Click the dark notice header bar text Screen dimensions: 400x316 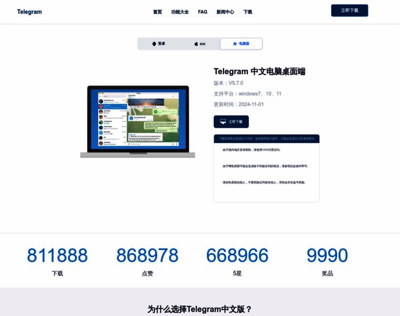pyautogui.click(x=267, y=139)
